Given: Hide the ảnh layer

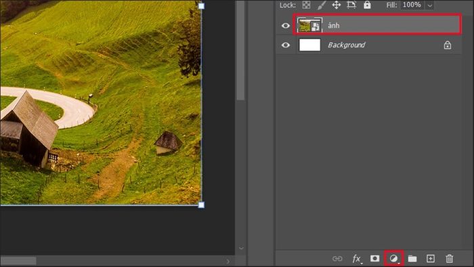Looking at the screenshot, I should click(285, 26).
